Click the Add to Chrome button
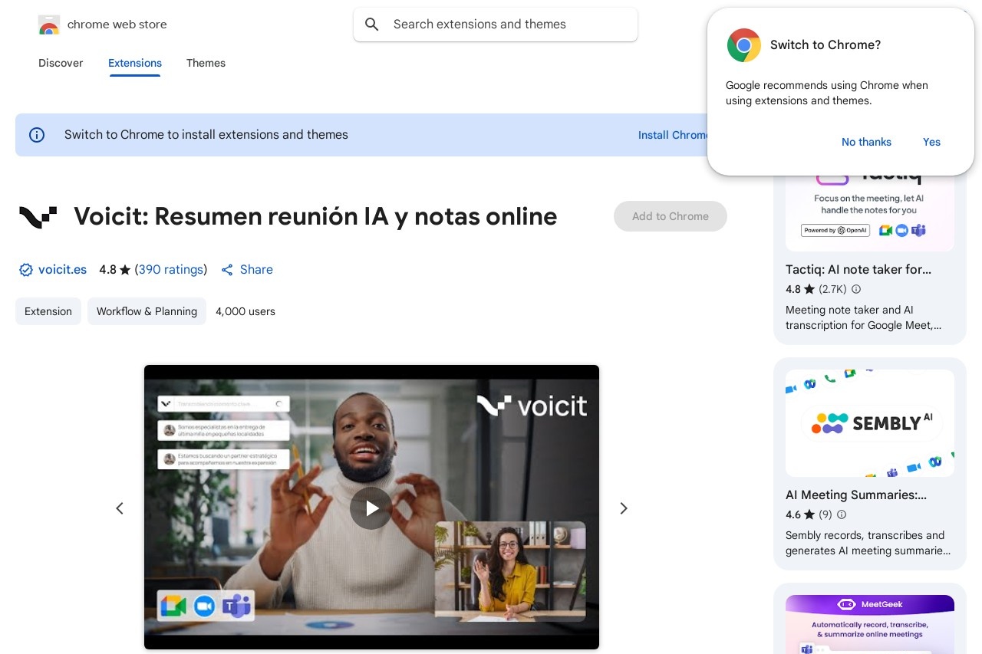 click(671, 216)
